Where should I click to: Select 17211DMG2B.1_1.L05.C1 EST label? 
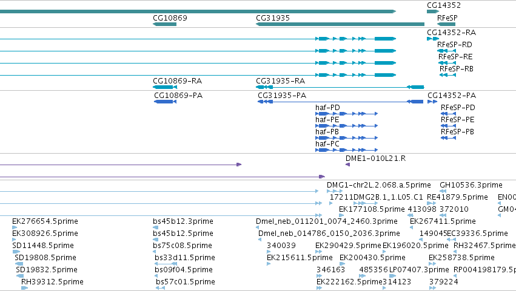(x=376, y=197)
